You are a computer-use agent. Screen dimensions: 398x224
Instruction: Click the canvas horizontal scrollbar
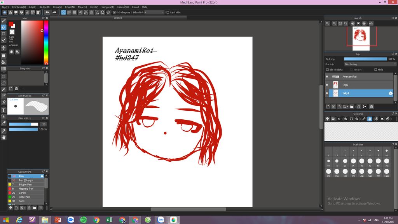[x=189, y=209]
